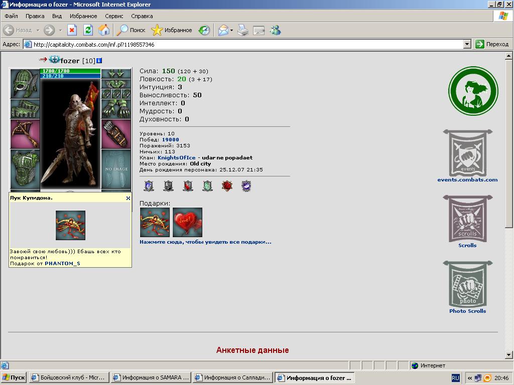Open the KnightsOfIce clan link

pyautogui.click(x=176, y=157)
